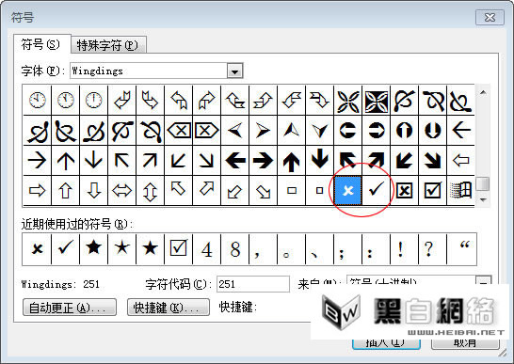Select the highlighted cross mark symbol
The image size is (514, 364).
pyautogui.click(x=348, y=190)
